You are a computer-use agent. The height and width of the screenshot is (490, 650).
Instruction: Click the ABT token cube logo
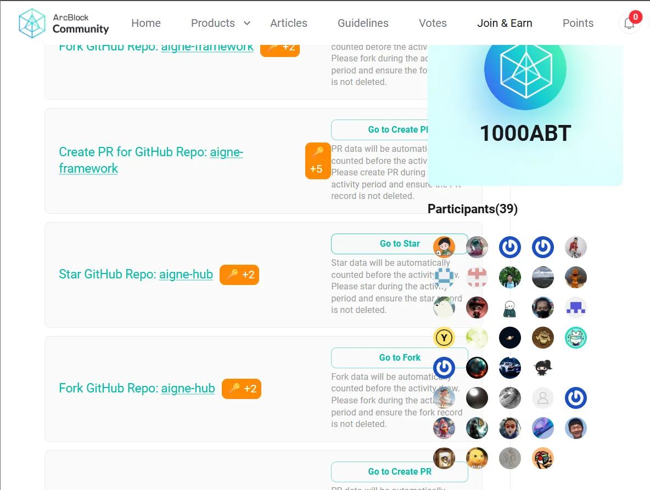tap(525, 70)
